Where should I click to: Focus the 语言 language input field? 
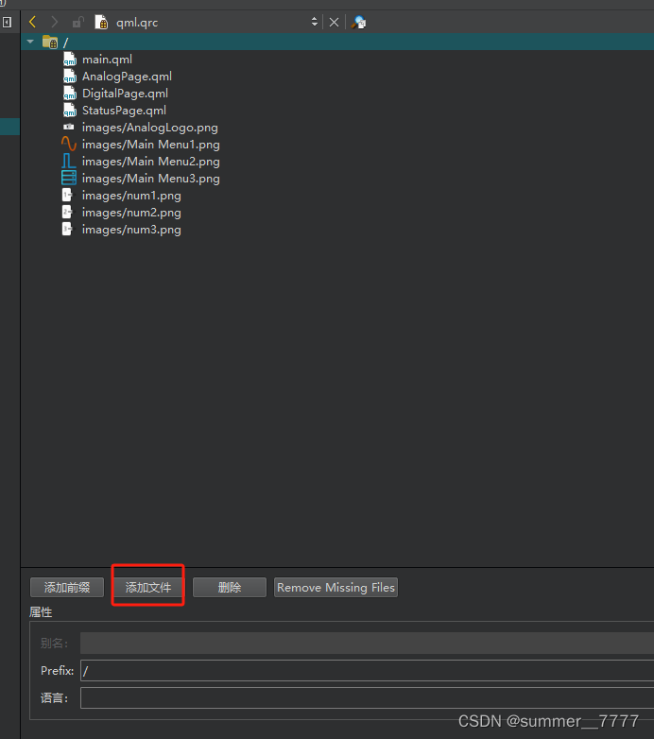coord(367,697)
